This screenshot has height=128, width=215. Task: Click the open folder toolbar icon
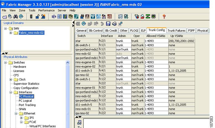click(x=4, y=17)
